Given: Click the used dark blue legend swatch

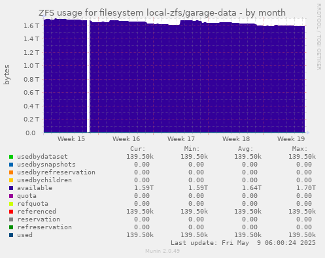Looking at the screenshot, I should point(11,235).
